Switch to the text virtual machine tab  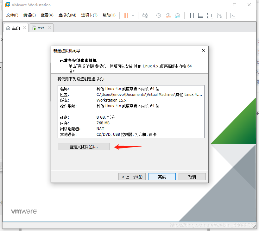pyautogui.click(x=41, y=28)
